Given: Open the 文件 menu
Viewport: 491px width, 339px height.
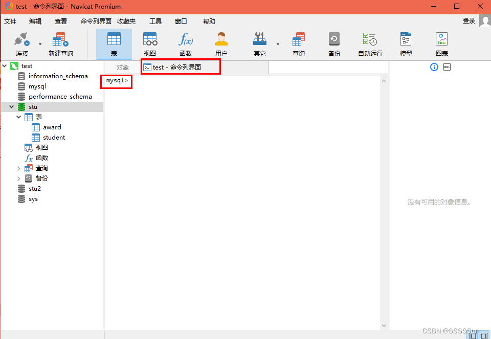Looking at the screenshot, I should pos(10,21).
